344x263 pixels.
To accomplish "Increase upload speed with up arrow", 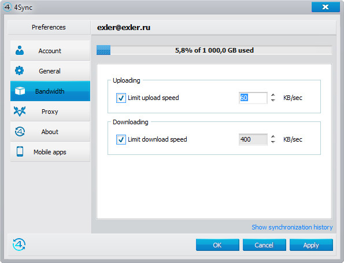I will (x=273, y=95).
